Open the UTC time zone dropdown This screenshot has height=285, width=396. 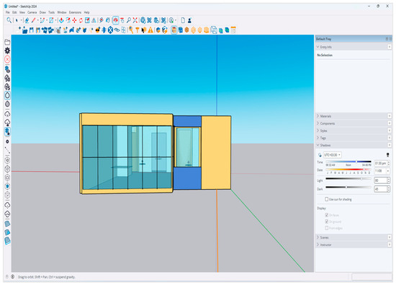[332, 155]
